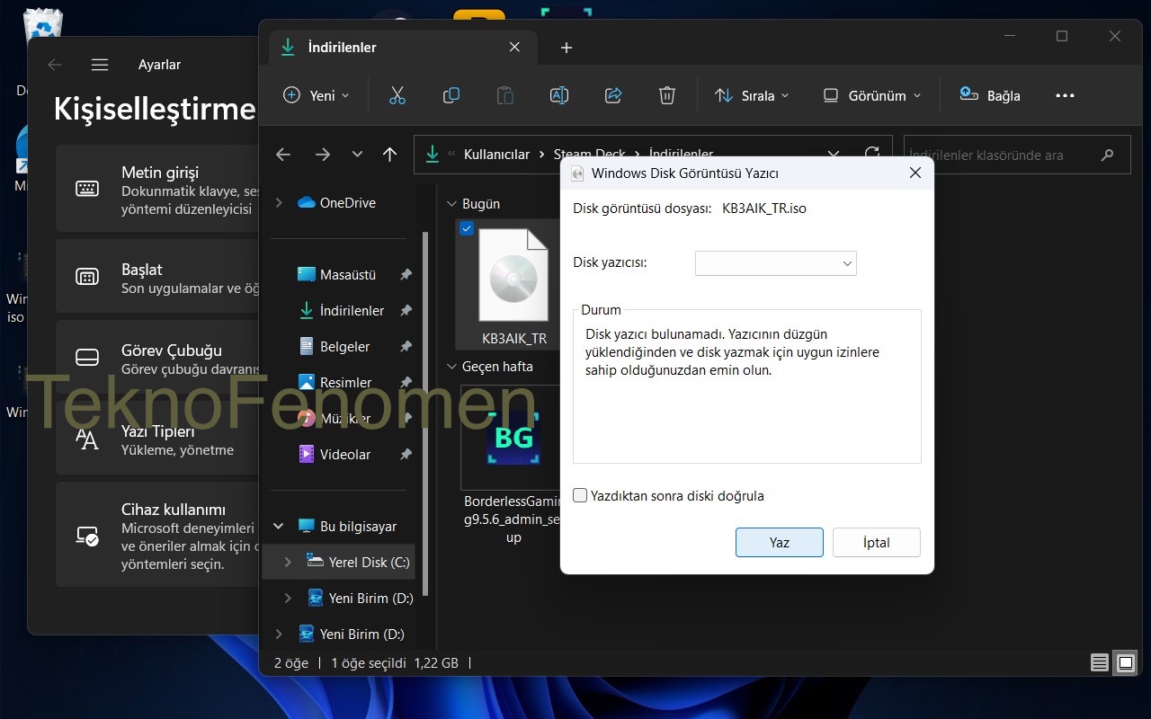Select first Yeni Birim (D:) under Bu bilgisayar

click(339, 599)
